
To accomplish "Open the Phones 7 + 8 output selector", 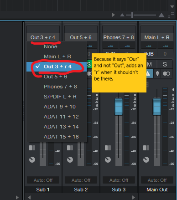I will point(119,37).
